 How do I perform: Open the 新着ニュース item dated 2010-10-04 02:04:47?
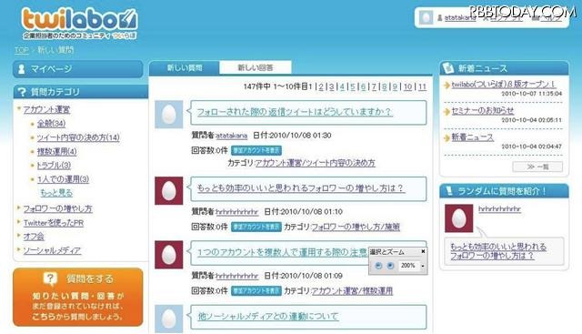tap(473, 137)
